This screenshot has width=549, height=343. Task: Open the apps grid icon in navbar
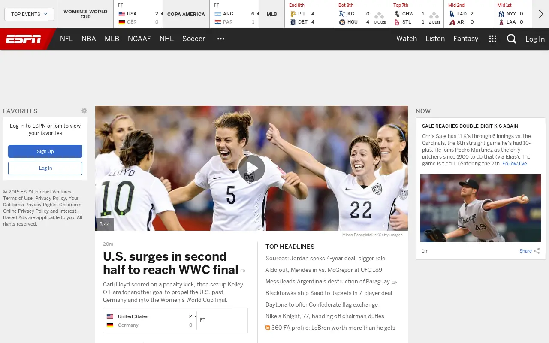[492, 39]
